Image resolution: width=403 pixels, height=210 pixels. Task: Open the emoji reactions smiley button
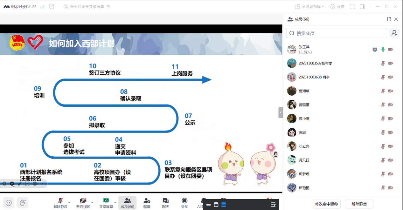9,202
